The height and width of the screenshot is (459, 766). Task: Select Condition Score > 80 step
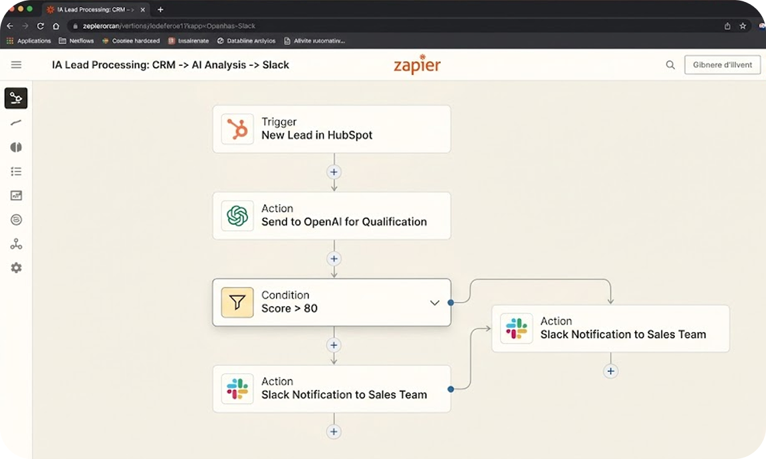click(332, 302)
